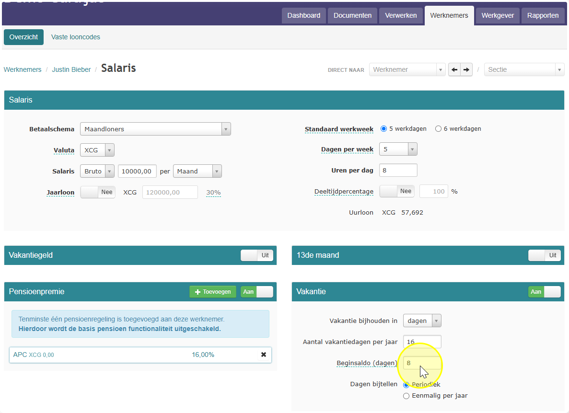Click the Uren per dag field

tap(398, 170)
